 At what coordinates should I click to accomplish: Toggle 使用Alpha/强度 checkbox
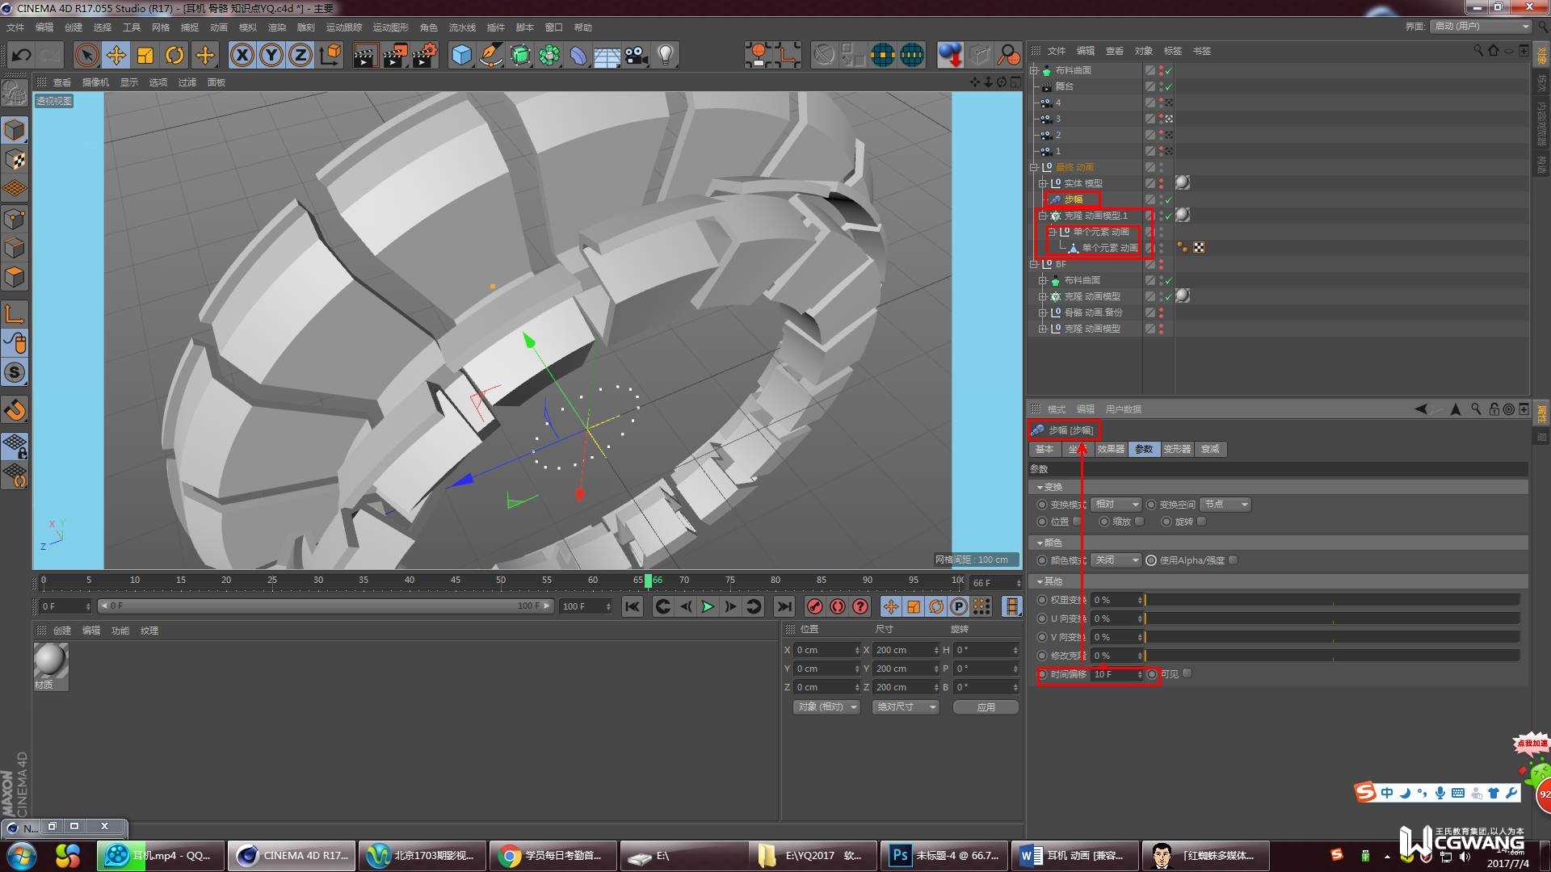(1234, 560)
